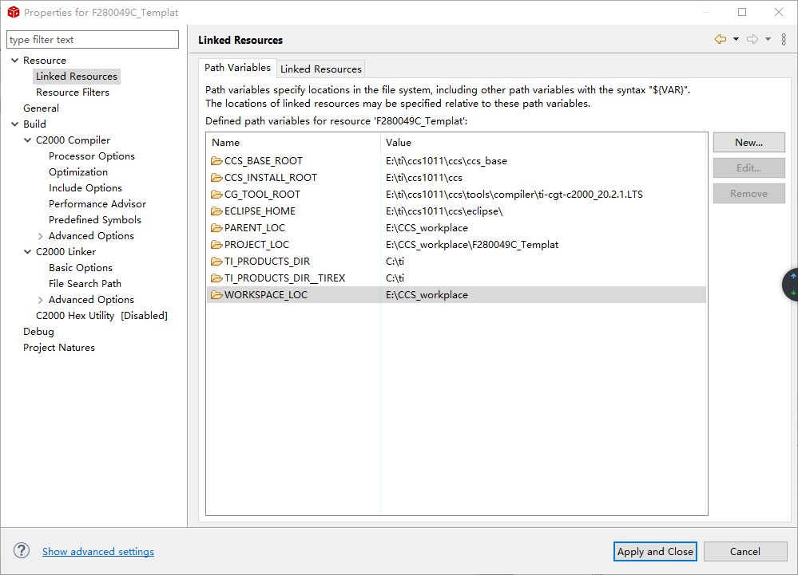Focus the type filter text field
The image size is (798, 575).
pos(93,40)
